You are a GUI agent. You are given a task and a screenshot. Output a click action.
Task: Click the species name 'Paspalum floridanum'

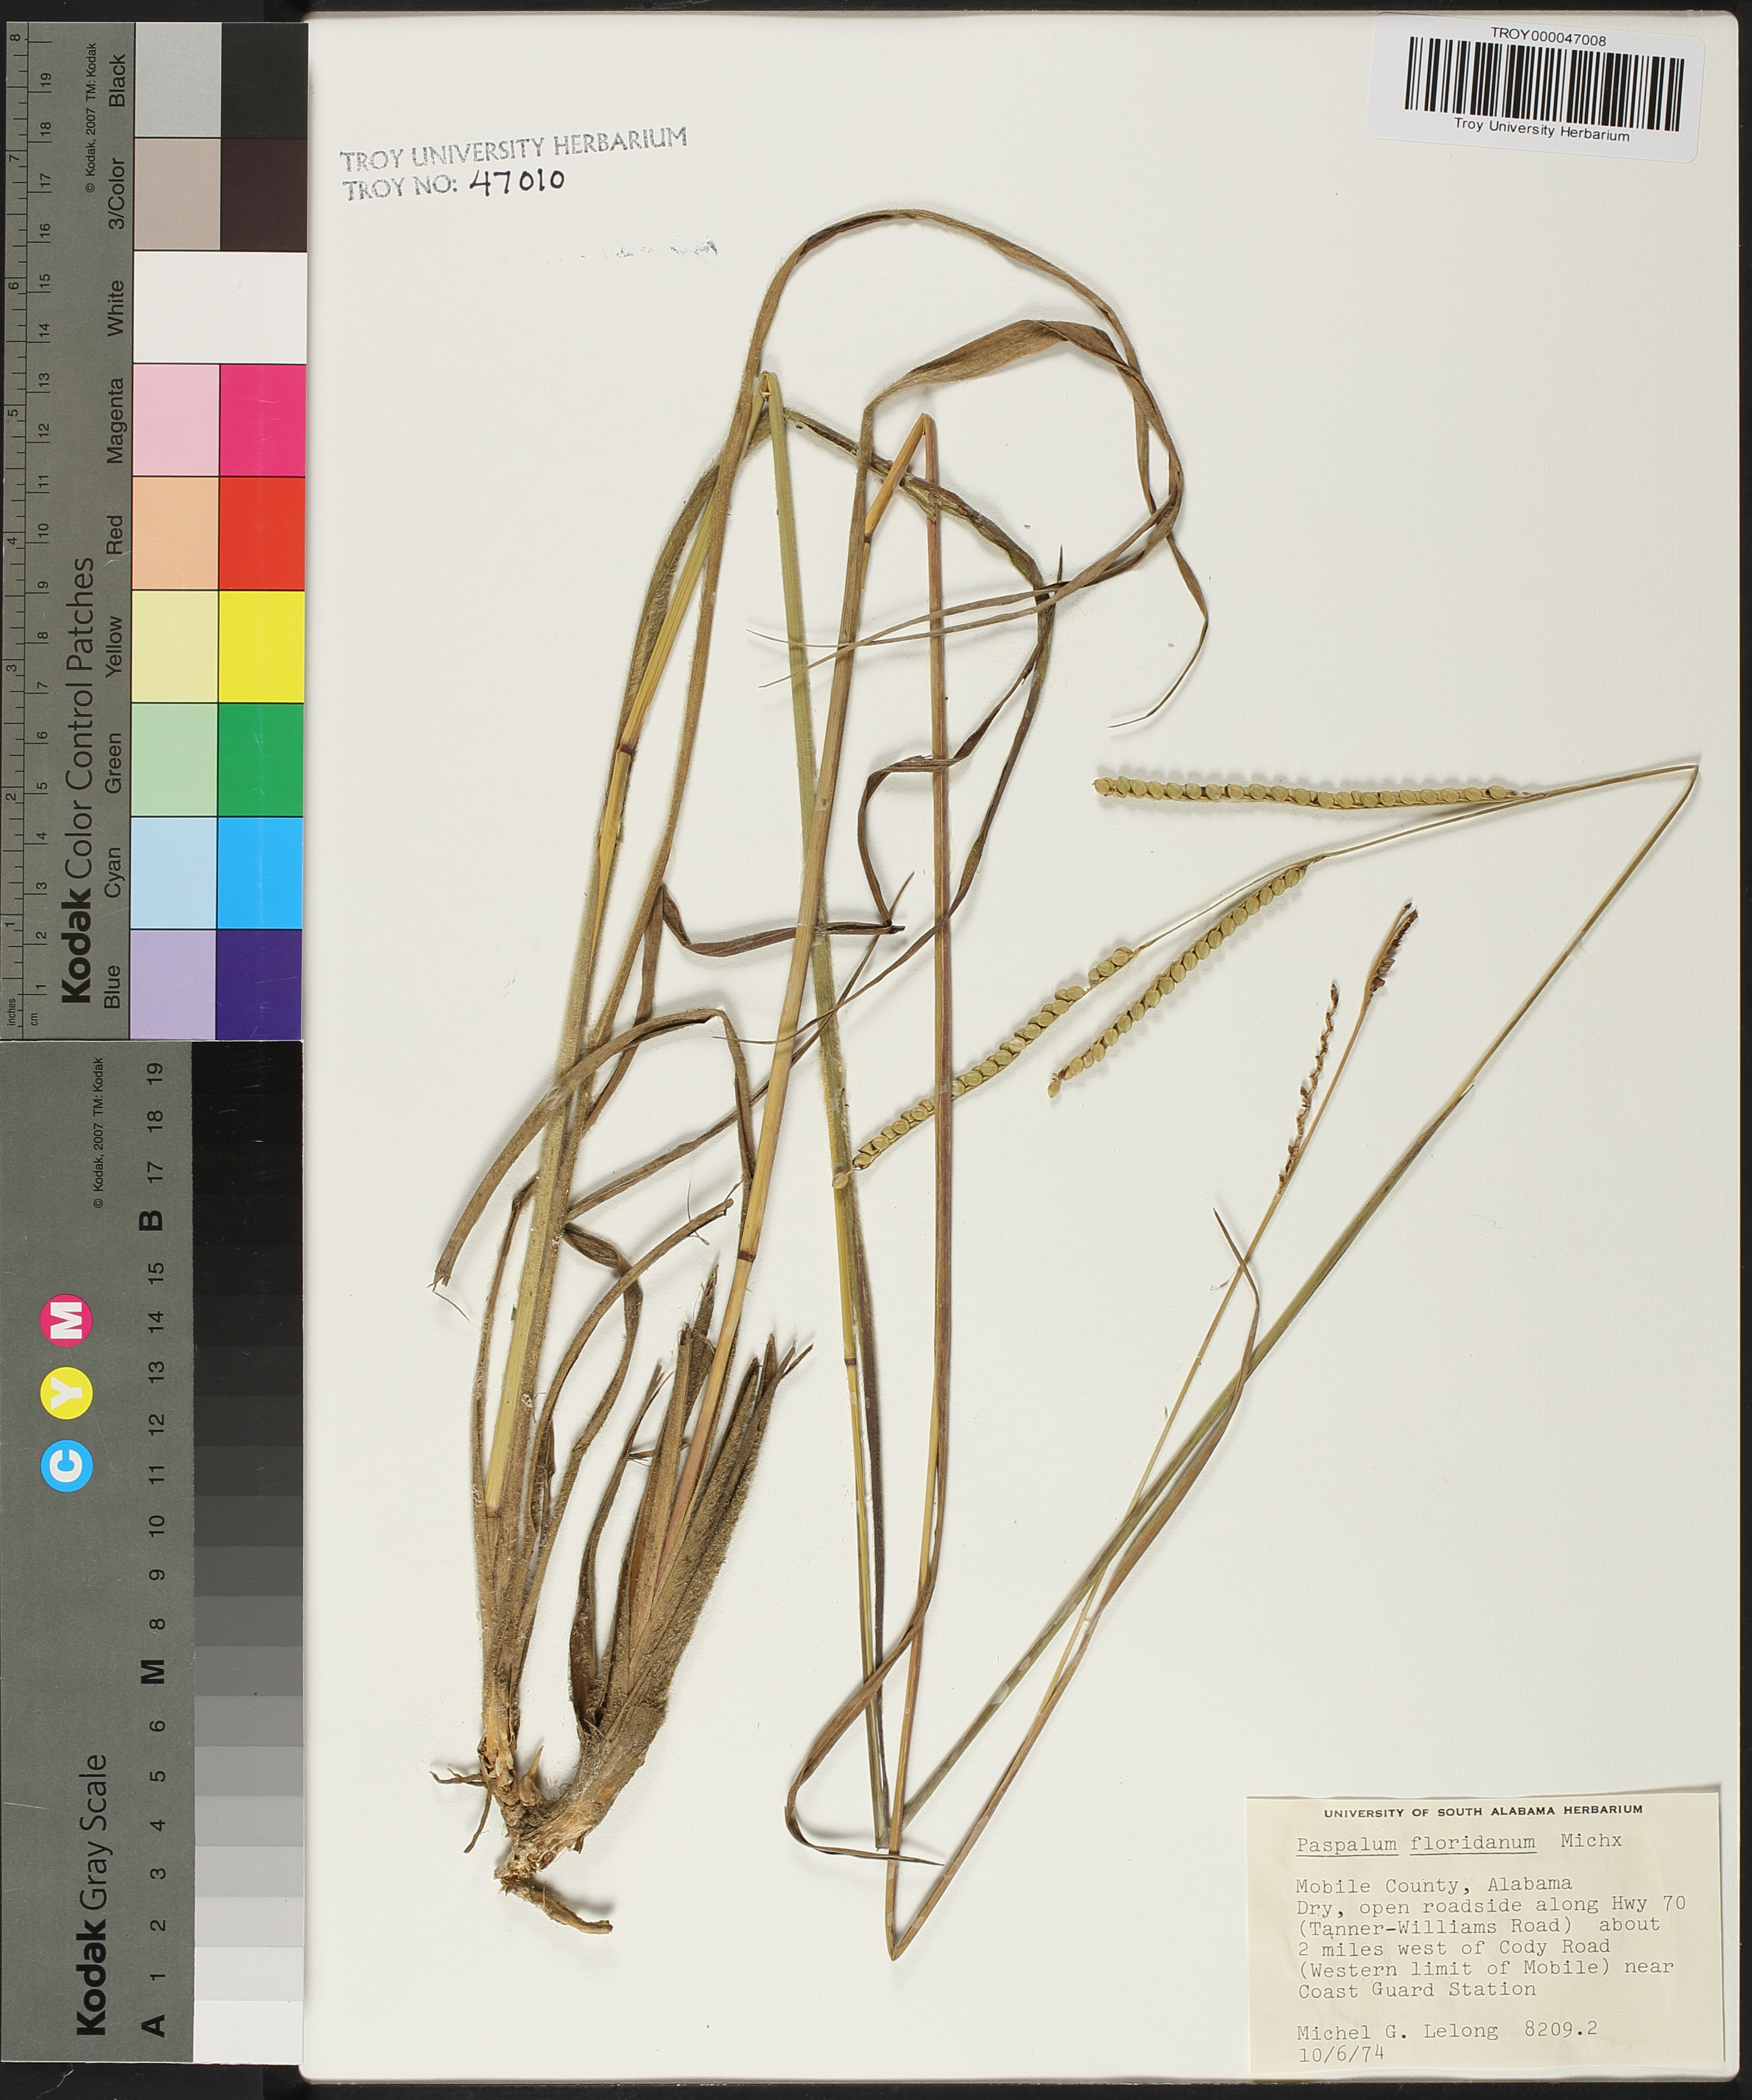(x=1416, y=1844)
